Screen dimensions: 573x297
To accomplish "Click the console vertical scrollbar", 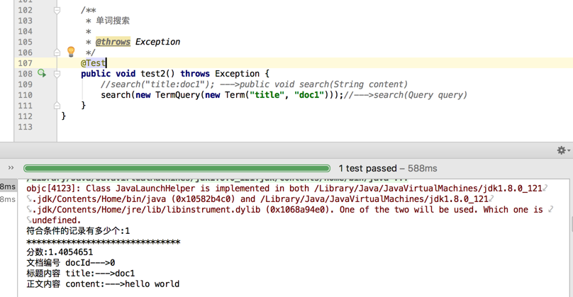I will click(x=571, y=223).
